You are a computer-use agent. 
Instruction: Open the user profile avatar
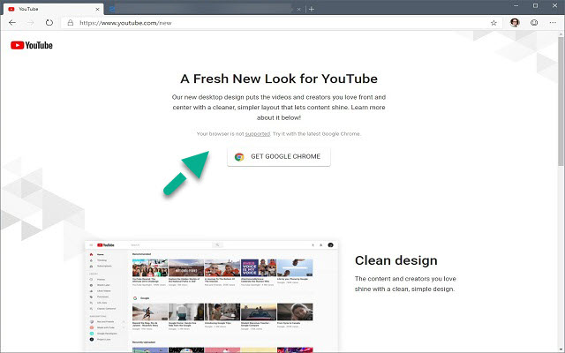[x=515, y=22]
